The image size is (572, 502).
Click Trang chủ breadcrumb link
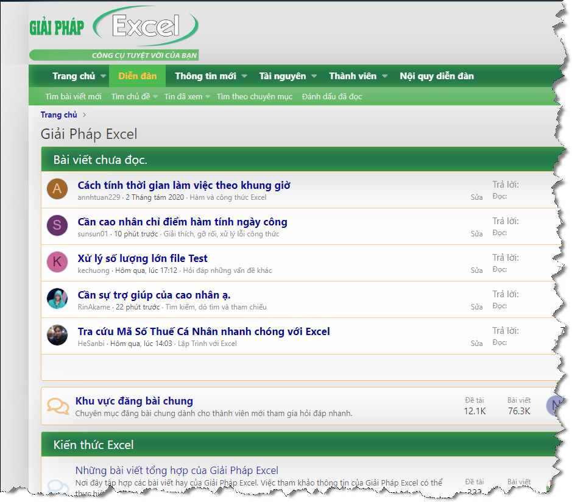58,115
